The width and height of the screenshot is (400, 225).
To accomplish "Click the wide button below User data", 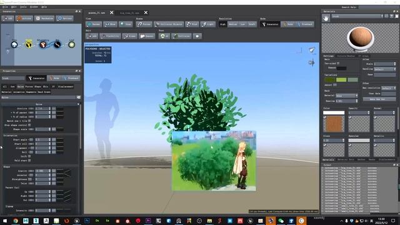I will [x=379, y=99].
